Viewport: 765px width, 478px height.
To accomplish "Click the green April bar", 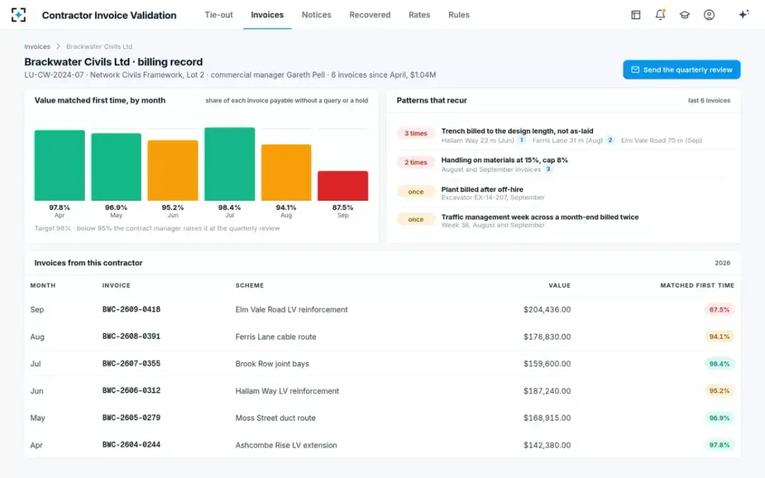I will coord(59,166).
